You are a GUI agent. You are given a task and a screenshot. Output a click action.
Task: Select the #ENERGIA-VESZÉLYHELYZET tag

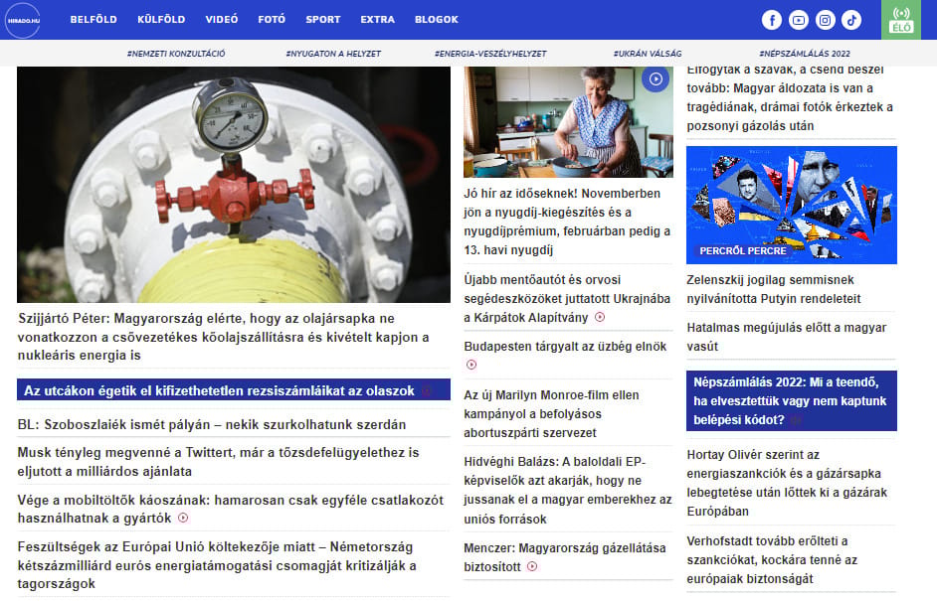pos(490,54)
